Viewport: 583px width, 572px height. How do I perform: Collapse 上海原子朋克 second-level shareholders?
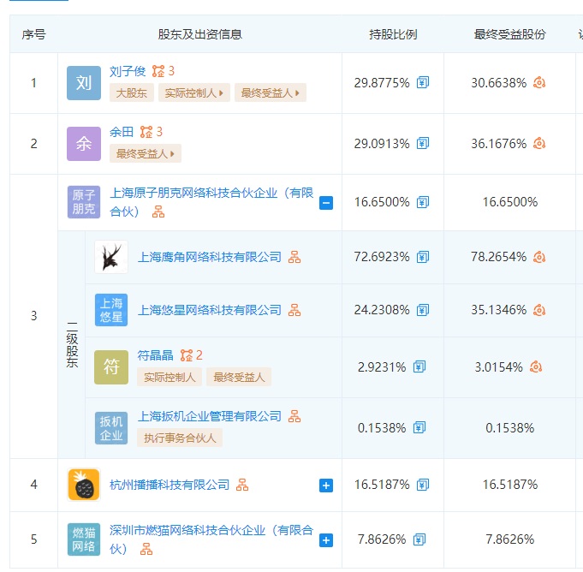[326, 203]
